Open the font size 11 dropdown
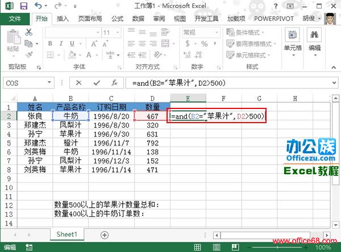 pos(118,32)
